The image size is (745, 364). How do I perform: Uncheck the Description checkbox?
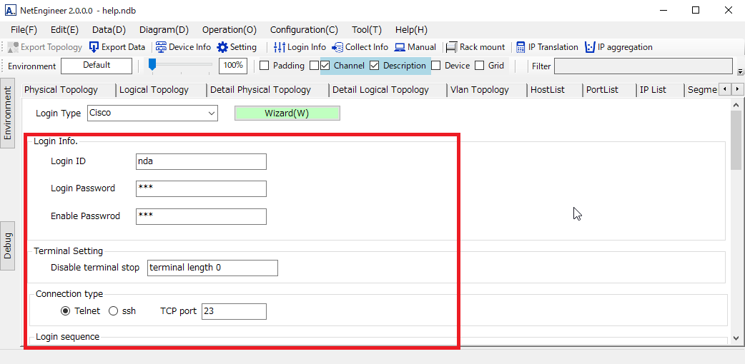click(x=374, y=66)
